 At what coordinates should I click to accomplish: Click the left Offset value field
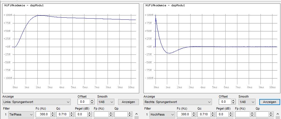[x=84, y=102]
